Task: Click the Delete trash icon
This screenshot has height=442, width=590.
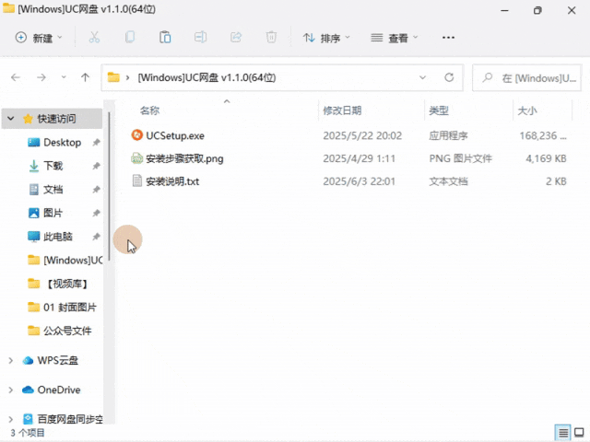Action: [271, 38]
